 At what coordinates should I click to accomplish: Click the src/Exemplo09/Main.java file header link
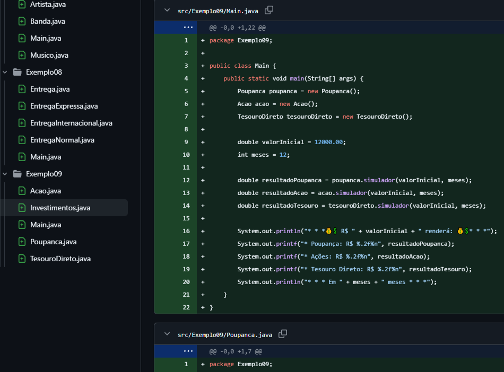tap(218, 11)
